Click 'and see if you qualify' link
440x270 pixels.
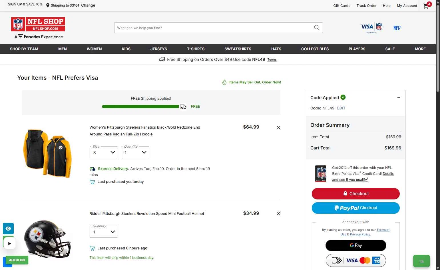tap(350, 180)
